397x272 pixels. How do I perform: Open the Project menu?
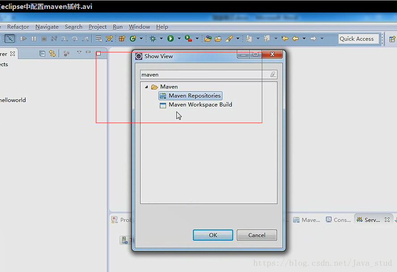(98, 26)
